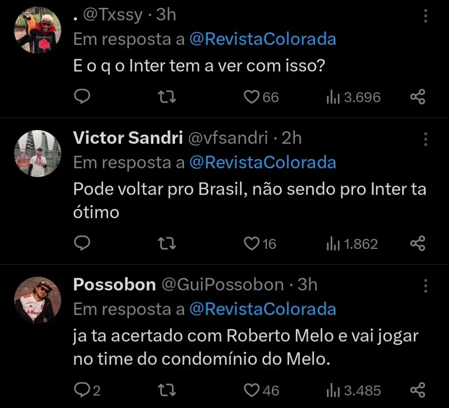Image resolution: width=449 pixels, height=408 pixels.
Task: Visit Victor Sandri's profile via his display name
Action: pyautogui.click(x=128, y=138)
